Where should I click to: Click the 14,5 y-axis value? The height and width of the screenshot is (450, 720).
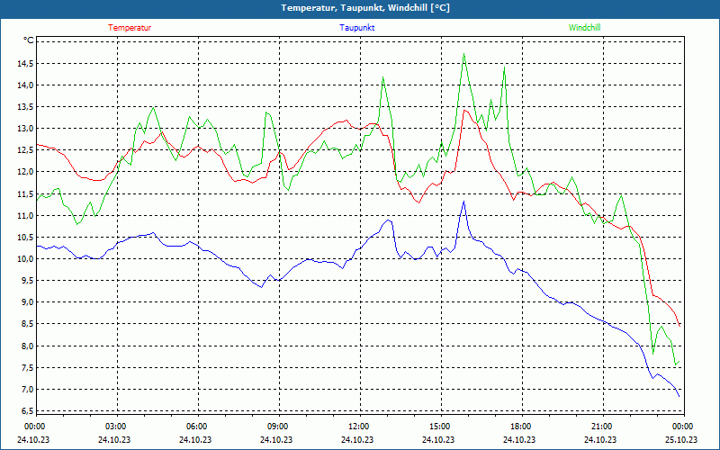tap(25, 63)
